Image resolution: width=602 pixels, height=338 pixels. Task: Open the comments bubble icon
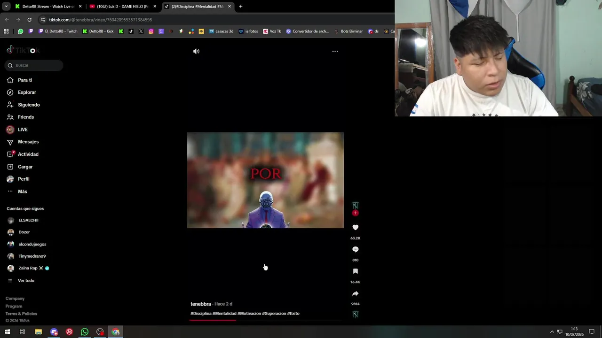355,249
